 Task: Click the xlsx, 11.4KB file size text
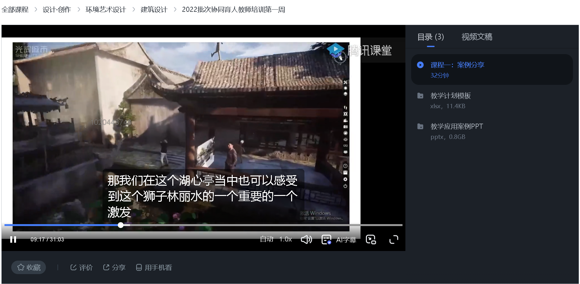point(448,106)
